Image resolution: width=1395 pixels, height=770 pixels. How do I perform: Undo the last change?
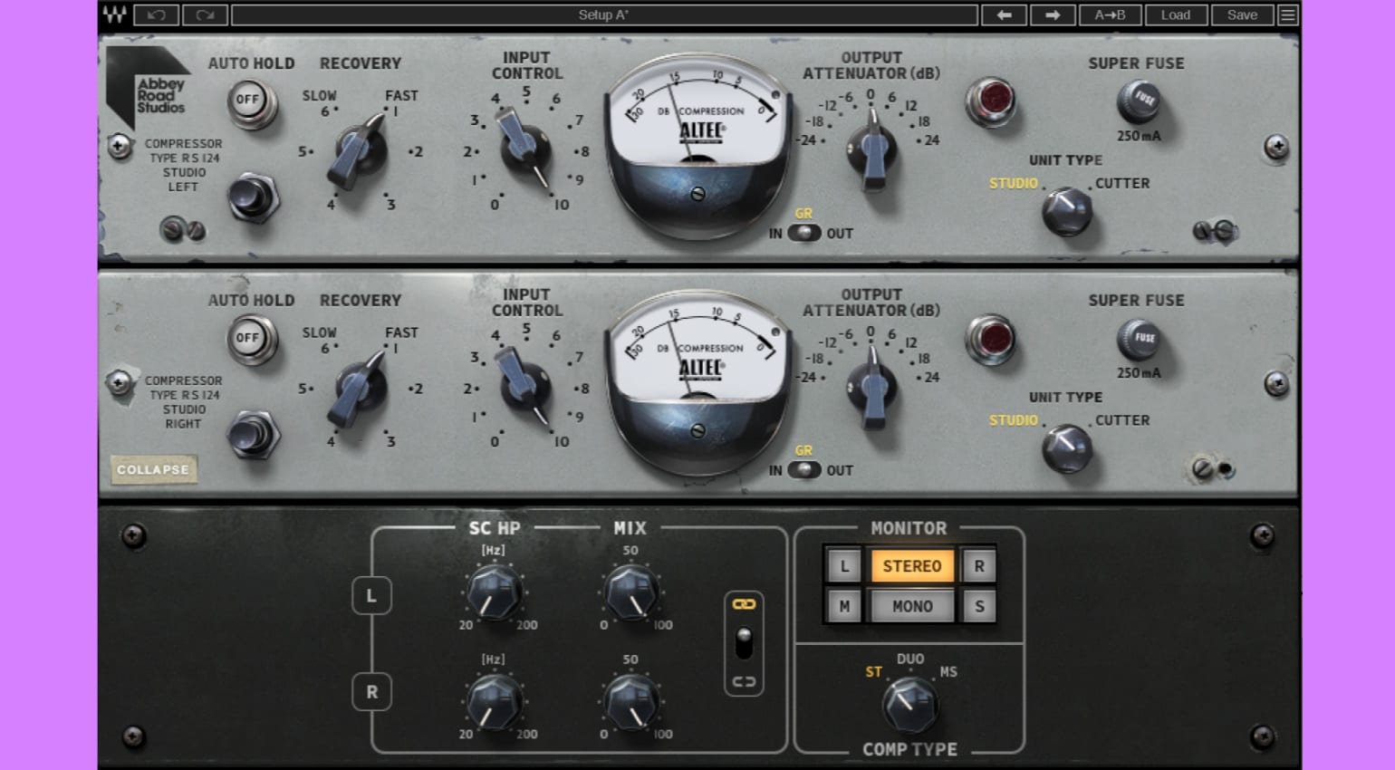click(155, 14)
